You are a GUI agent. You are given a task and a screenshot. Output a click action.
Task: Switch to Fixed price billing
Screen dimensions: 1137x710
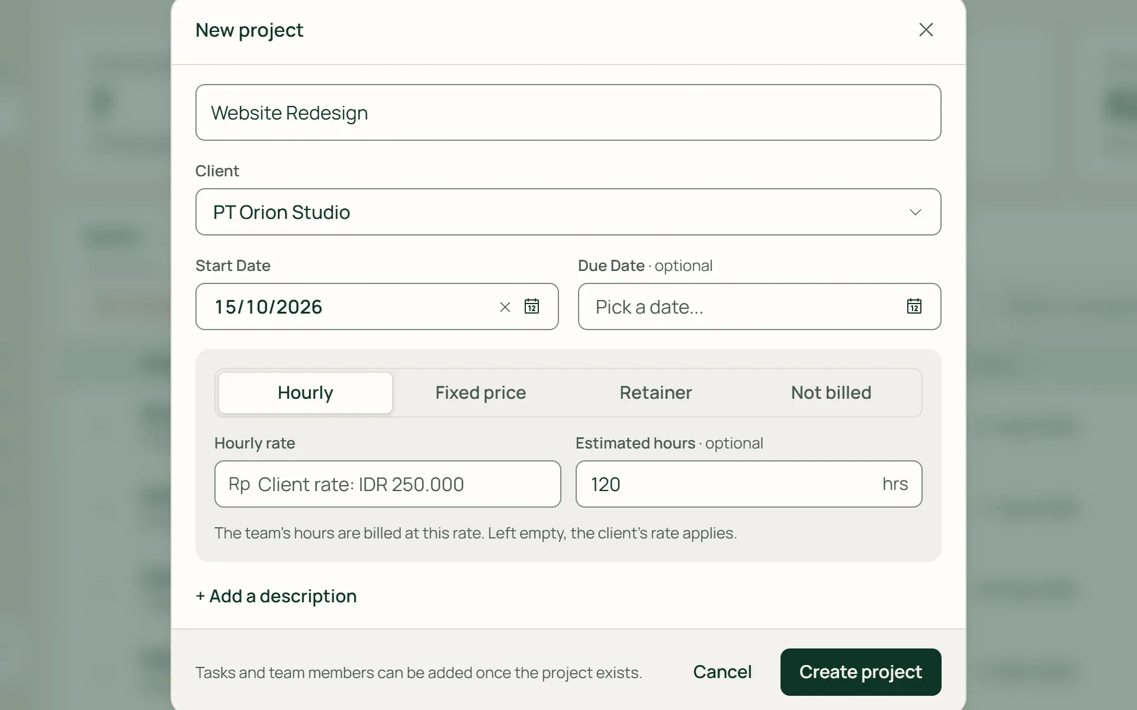click(x=481, y=393)
